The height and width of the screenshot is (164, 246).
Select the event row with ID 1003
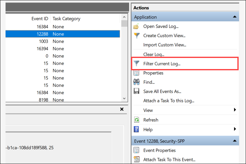click(x=63, y=41)
